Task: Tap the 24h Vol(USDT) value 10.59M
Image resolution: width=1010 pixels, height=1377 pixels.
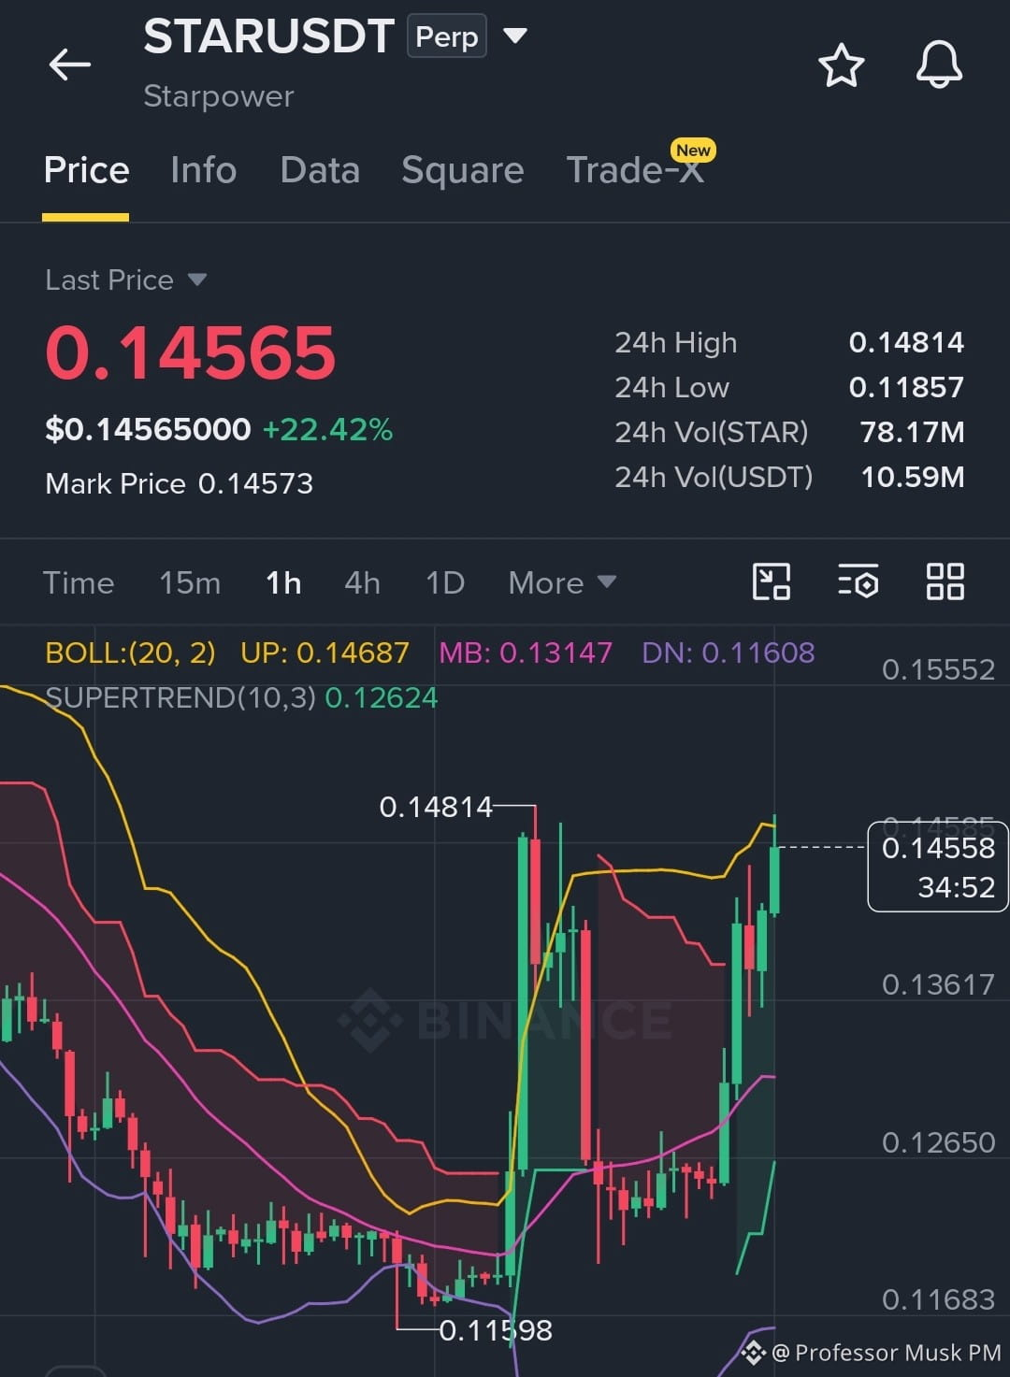Action: [x=912, y=477]
